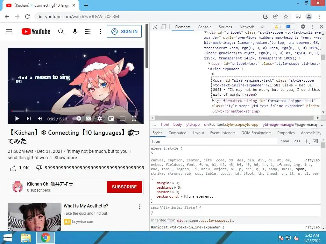Play the video with play button
Viewport: 326px width, 244px height.
17,119
